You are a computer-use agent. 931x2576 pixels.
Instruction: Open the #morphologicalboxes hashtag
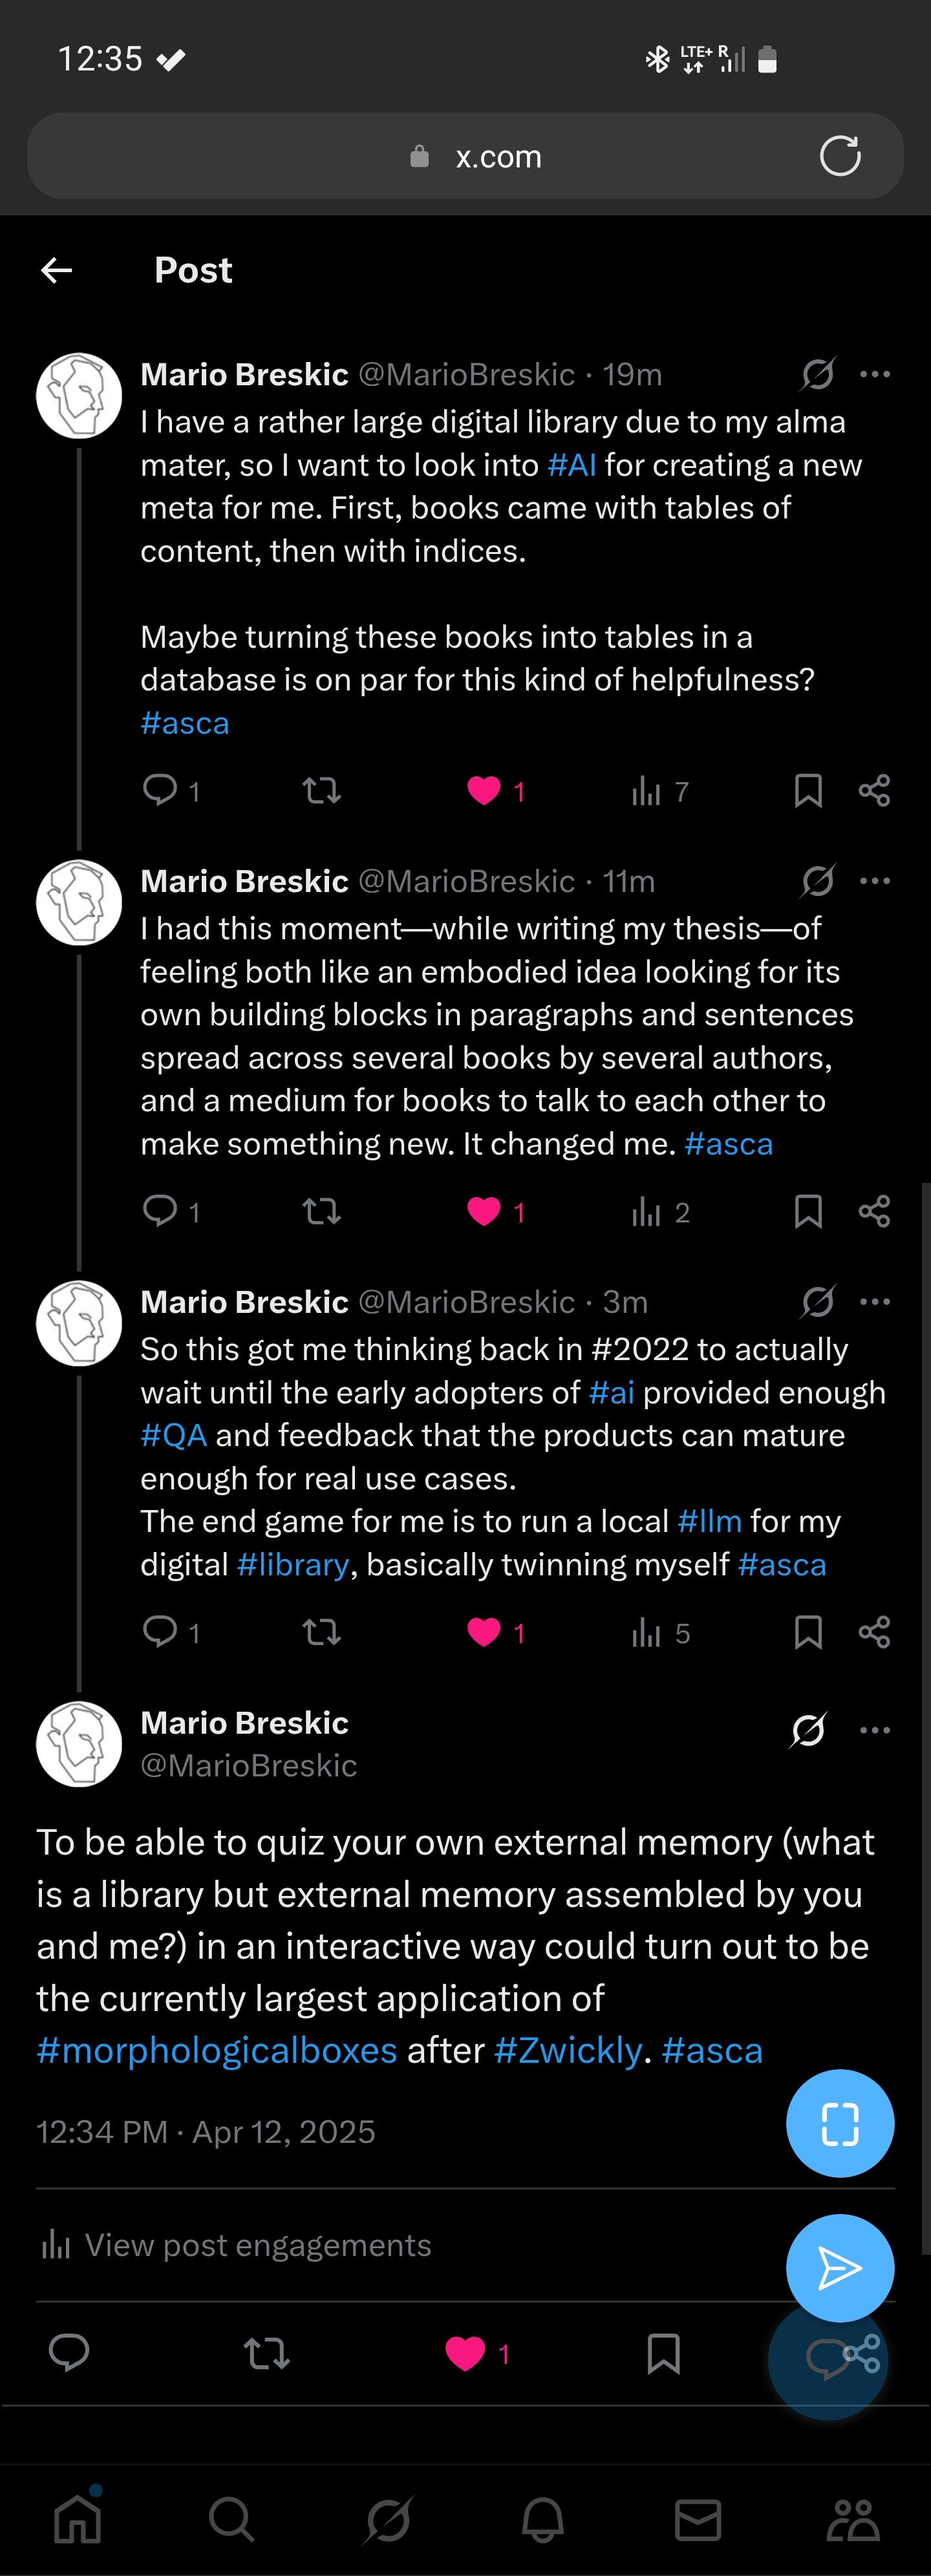(x=217, y=2051)
